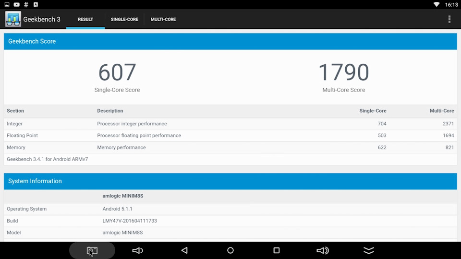Tap 'Processor floating point performance' description
This screenshot has width=461, height=259.
click(139, 136)
